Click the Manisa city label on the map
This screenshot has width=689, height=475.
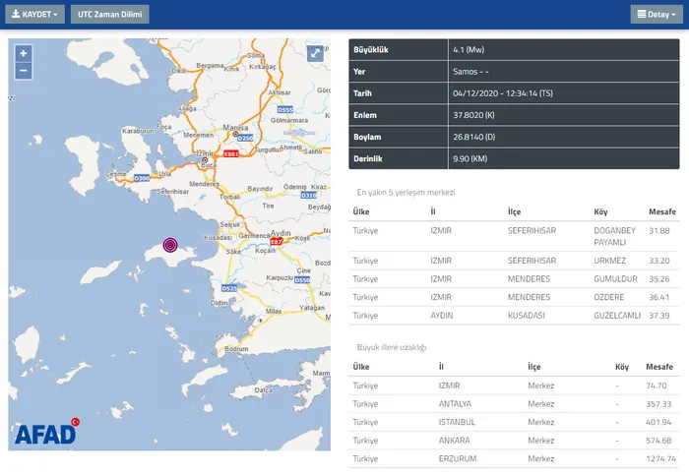pyautogui.click(x=232, y=128)
